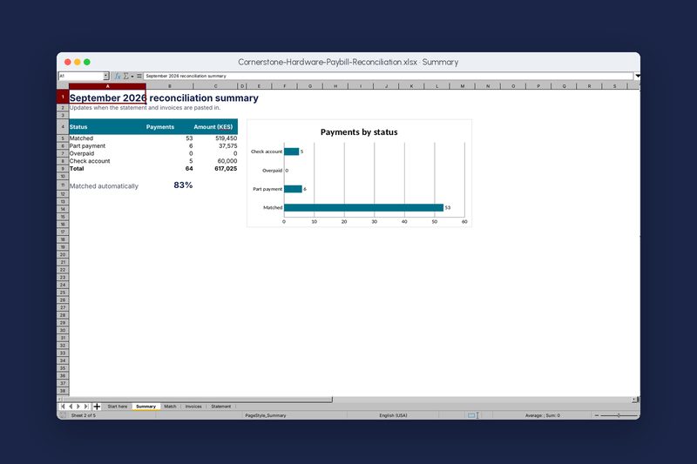Expand the formula bar arrow

638,76
